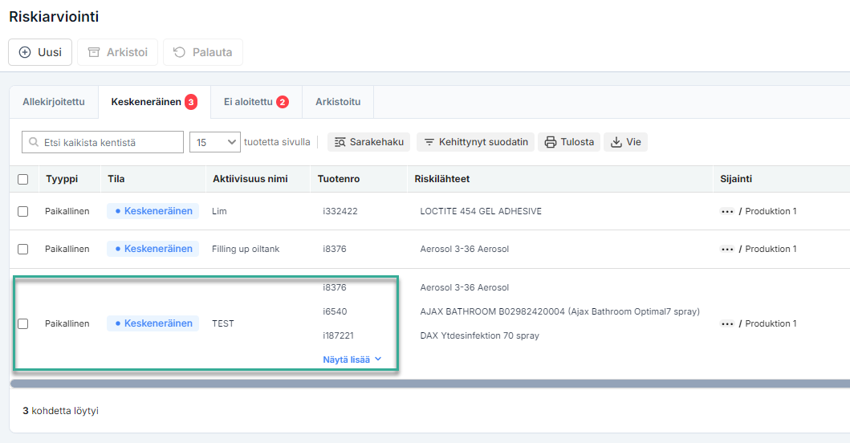Screen dimensions: 850x443
Task: Switch to the Allekirjoitettu tab
Action: click(x=54, y=102)
